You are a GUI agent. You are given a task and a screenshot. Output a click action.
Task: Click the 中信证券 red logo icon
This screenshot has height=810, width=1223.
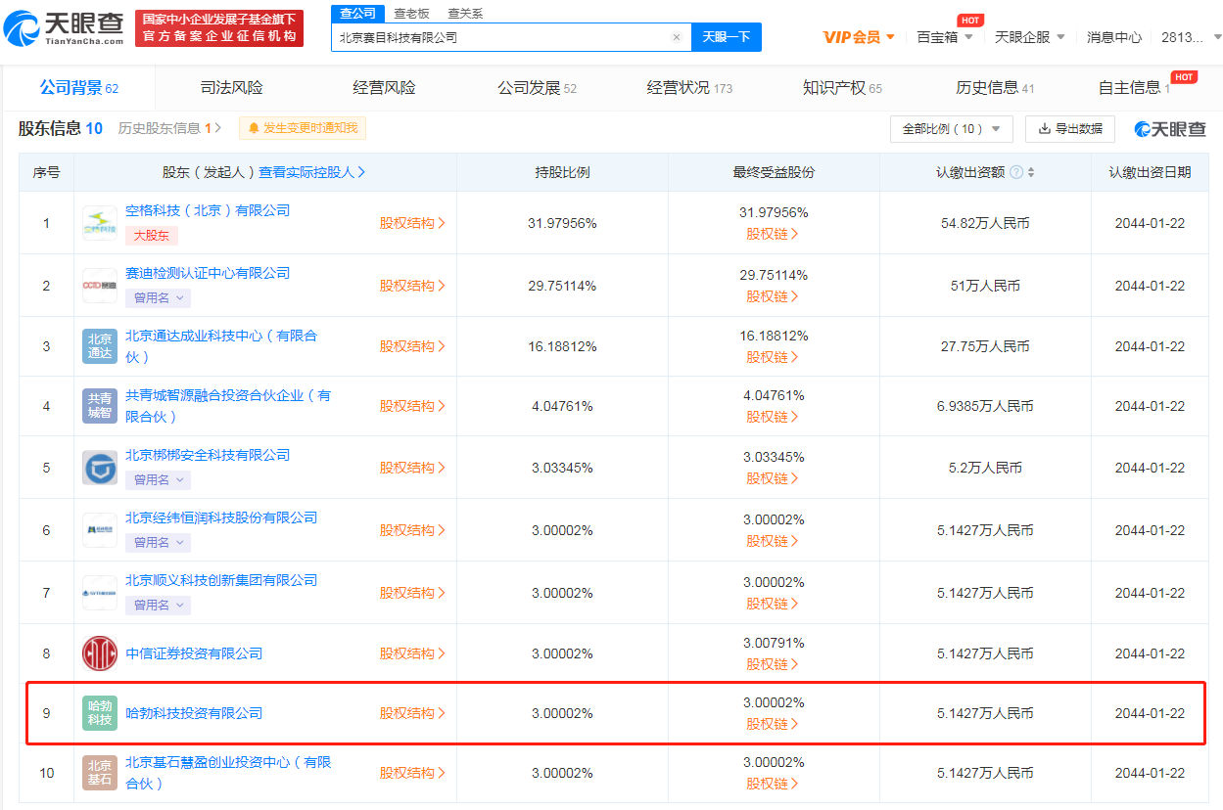(100, 653)
